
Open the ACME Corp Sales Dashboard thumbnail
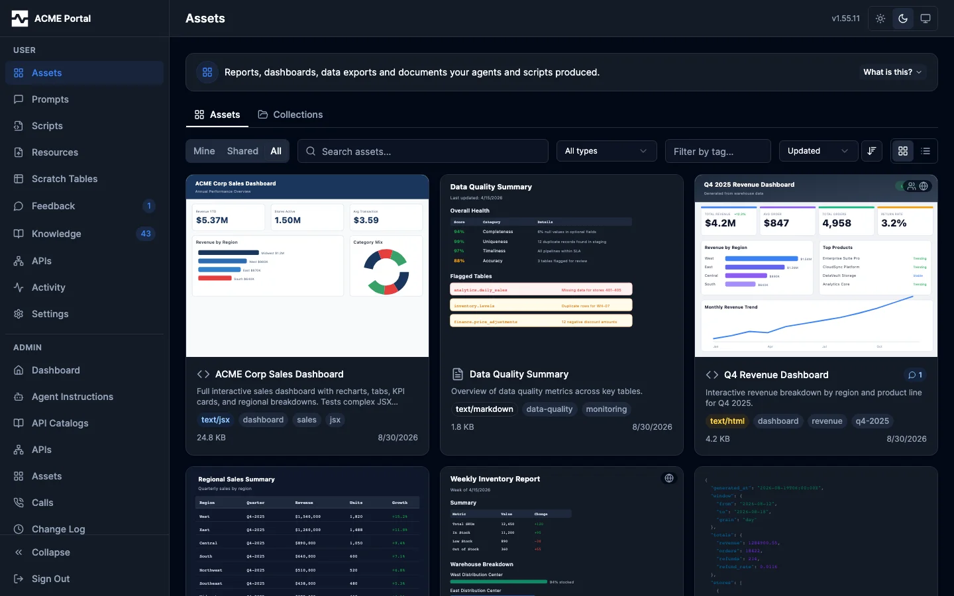(307, 266)
